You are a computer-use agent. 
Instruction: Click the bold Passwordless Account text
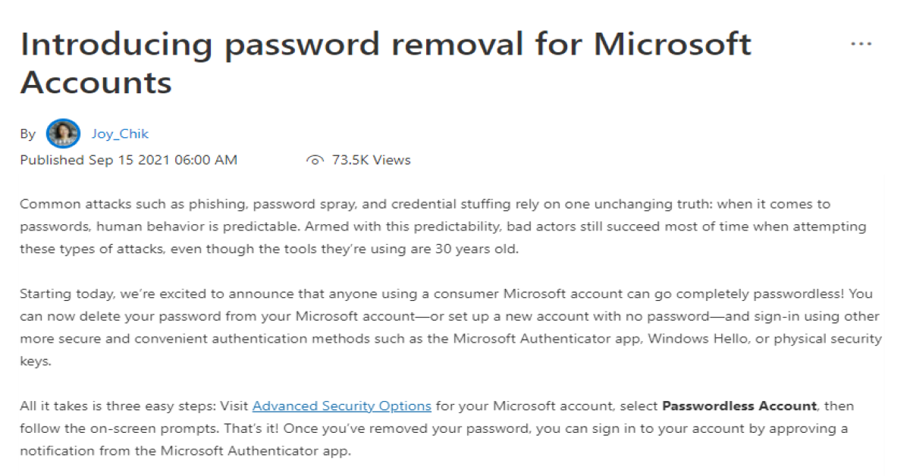pyautogui.click(x=739, y=406)
